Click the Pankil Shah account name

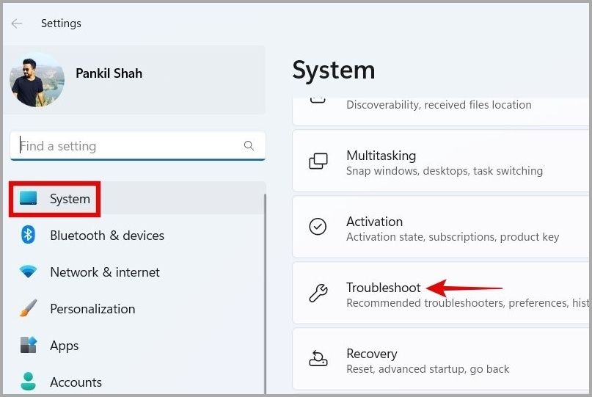pyautogui.click(x=109, y=73)
